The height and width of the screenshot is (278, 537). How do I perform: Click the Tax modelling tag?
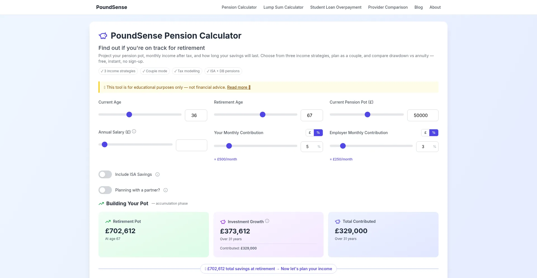pyautogui.click(x=187, y=71)
